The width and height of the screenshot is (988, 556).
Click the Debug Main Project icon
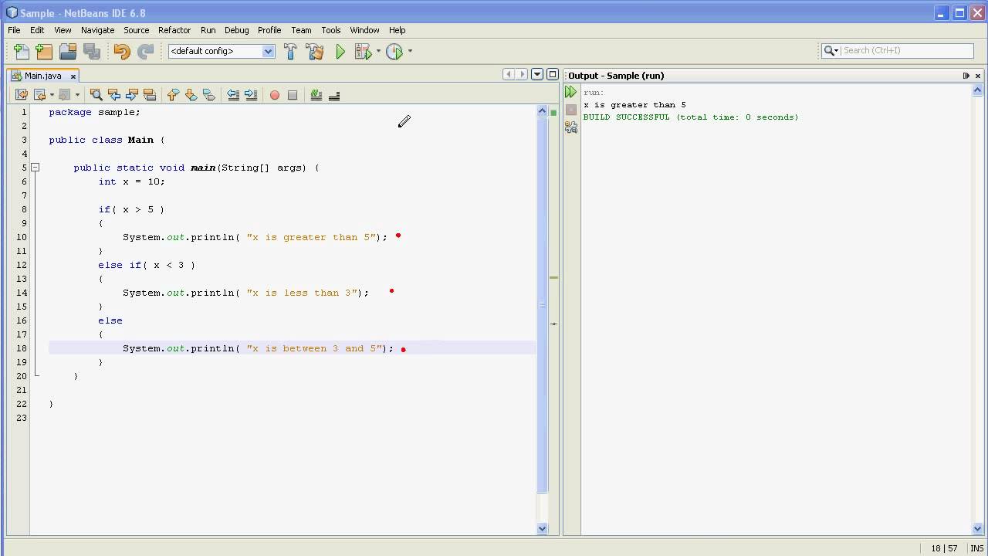point(362,52)
